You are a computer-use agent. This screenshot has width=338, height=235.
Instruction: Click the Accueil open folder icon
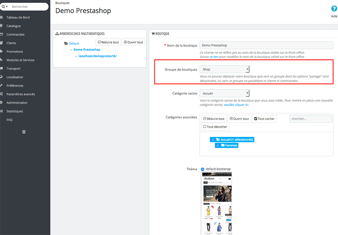pos(218,139)
